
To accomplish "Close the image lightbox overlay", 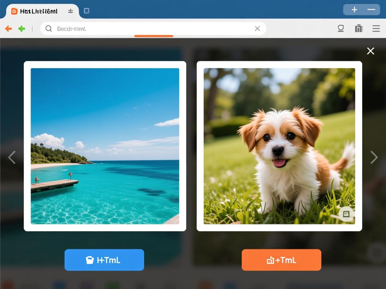I will (370, 51).
